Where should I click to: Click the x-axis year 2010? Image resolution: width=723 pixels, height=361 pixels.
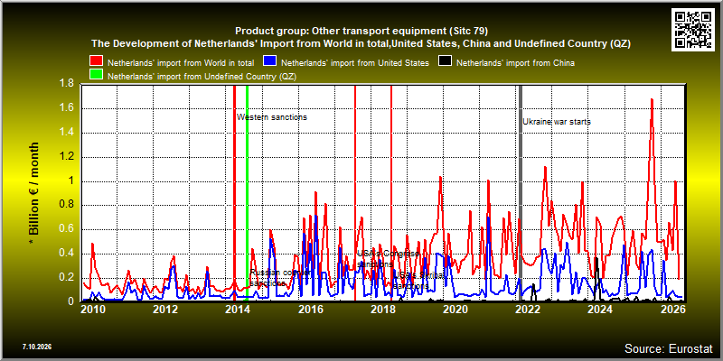tap(93, 309)
